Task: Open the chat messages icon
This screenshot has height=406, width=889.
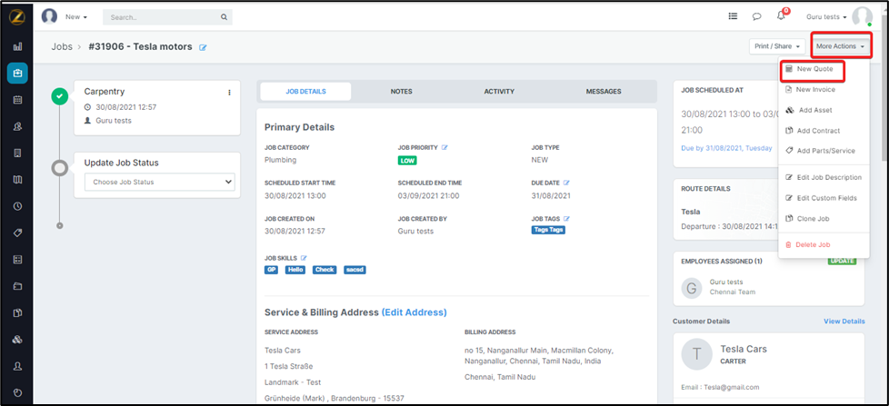Action: [x=756, y=16]
